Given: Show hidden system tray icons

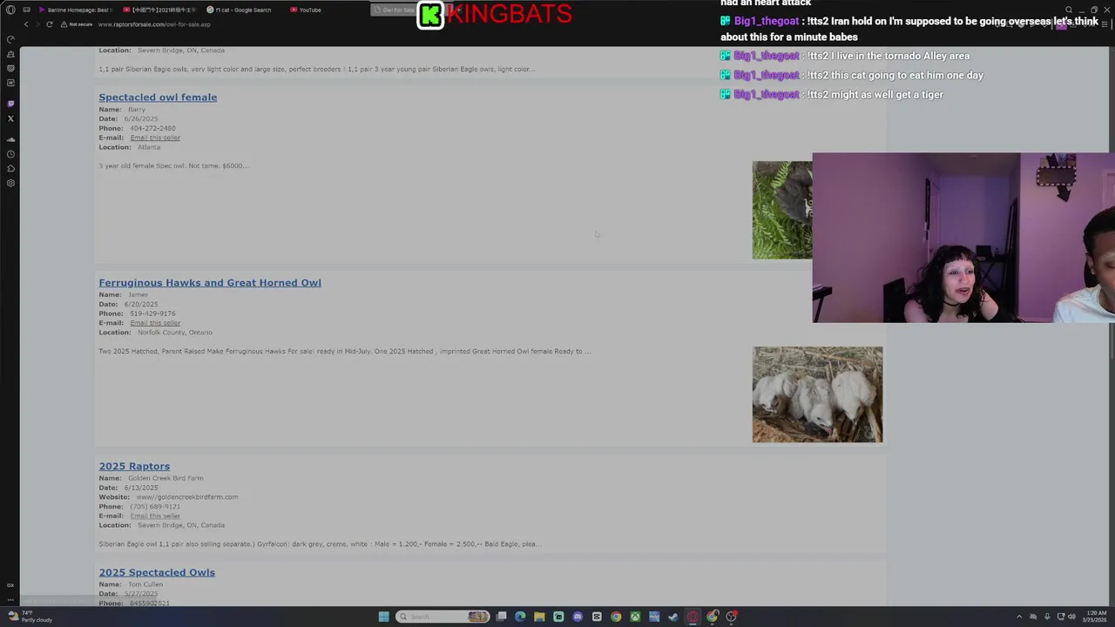Looking at the screenshot, I should (1019, 617).
